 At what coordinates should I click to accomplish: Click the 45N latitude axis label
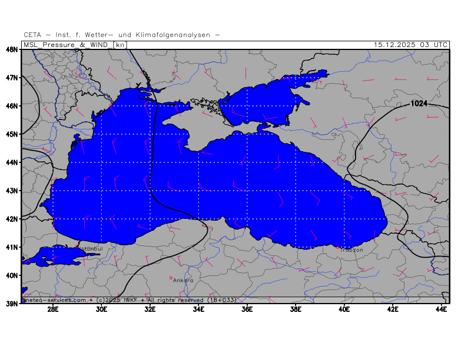coord(12,134)
